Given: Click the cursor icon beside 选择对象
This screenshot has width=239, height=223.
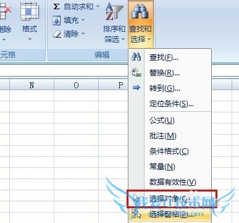Looking at the screenshot, I should click(x=136, y=198).
